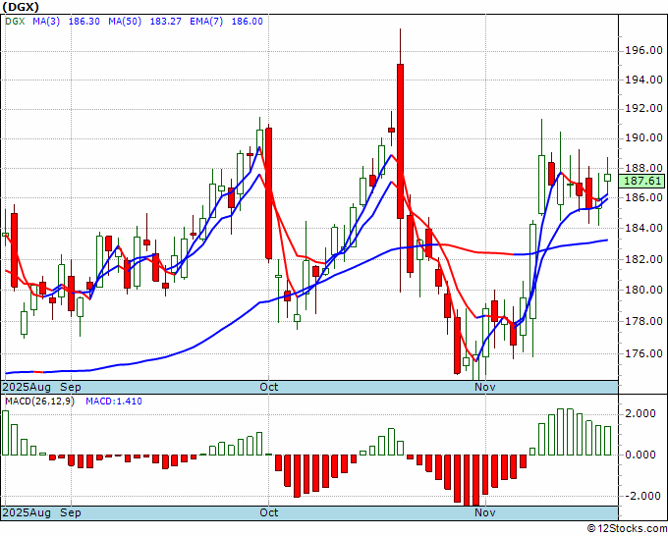
Task: Click the EMA(7) value 186.00
Action: point(248,22)
